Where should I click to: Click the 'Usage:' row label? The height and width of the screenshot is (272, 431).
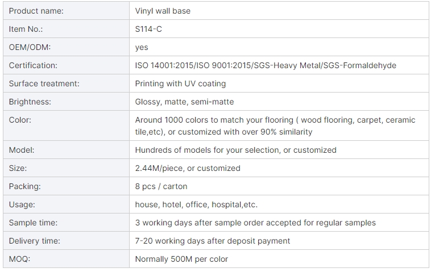click(x=22, y=204)
